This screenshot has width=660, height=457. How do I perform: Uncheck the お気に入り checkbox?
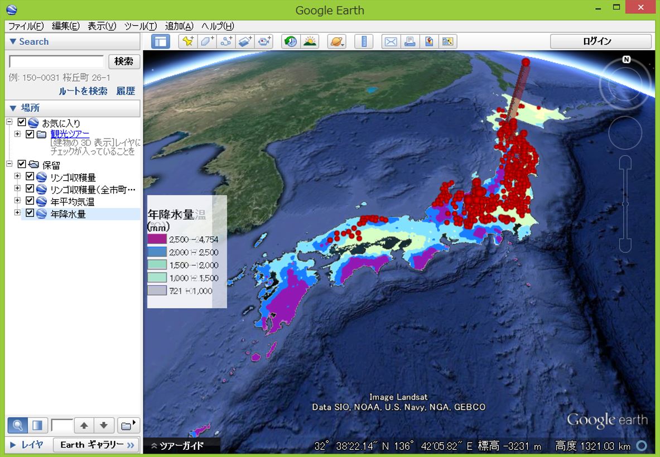[22, 122]
